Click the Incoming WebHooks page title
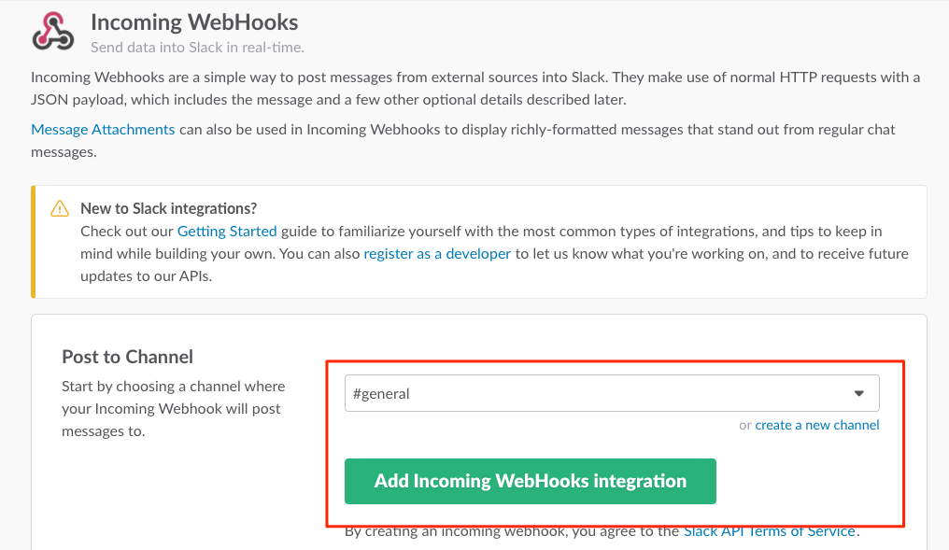This screenshot has height=550, width=949. 194,22
